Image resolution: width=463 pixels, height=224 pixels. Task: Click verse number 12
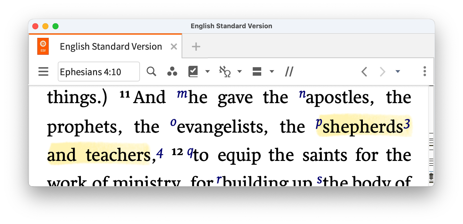pyautogui.click(x=177, y=152)
